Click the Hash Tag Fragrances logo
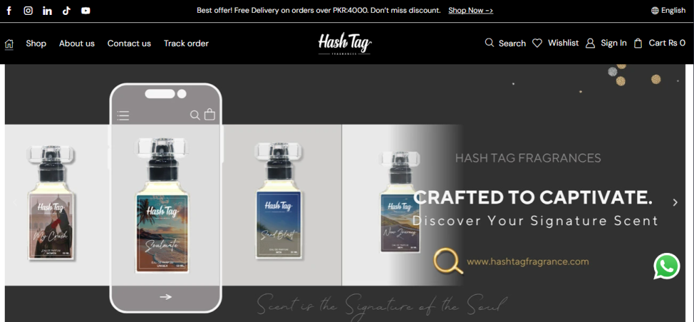This screenshot has height=322, width=694. [345, 44]
